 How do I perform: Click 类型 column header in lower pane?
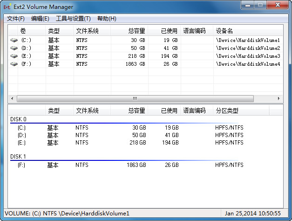click(60, 110)
